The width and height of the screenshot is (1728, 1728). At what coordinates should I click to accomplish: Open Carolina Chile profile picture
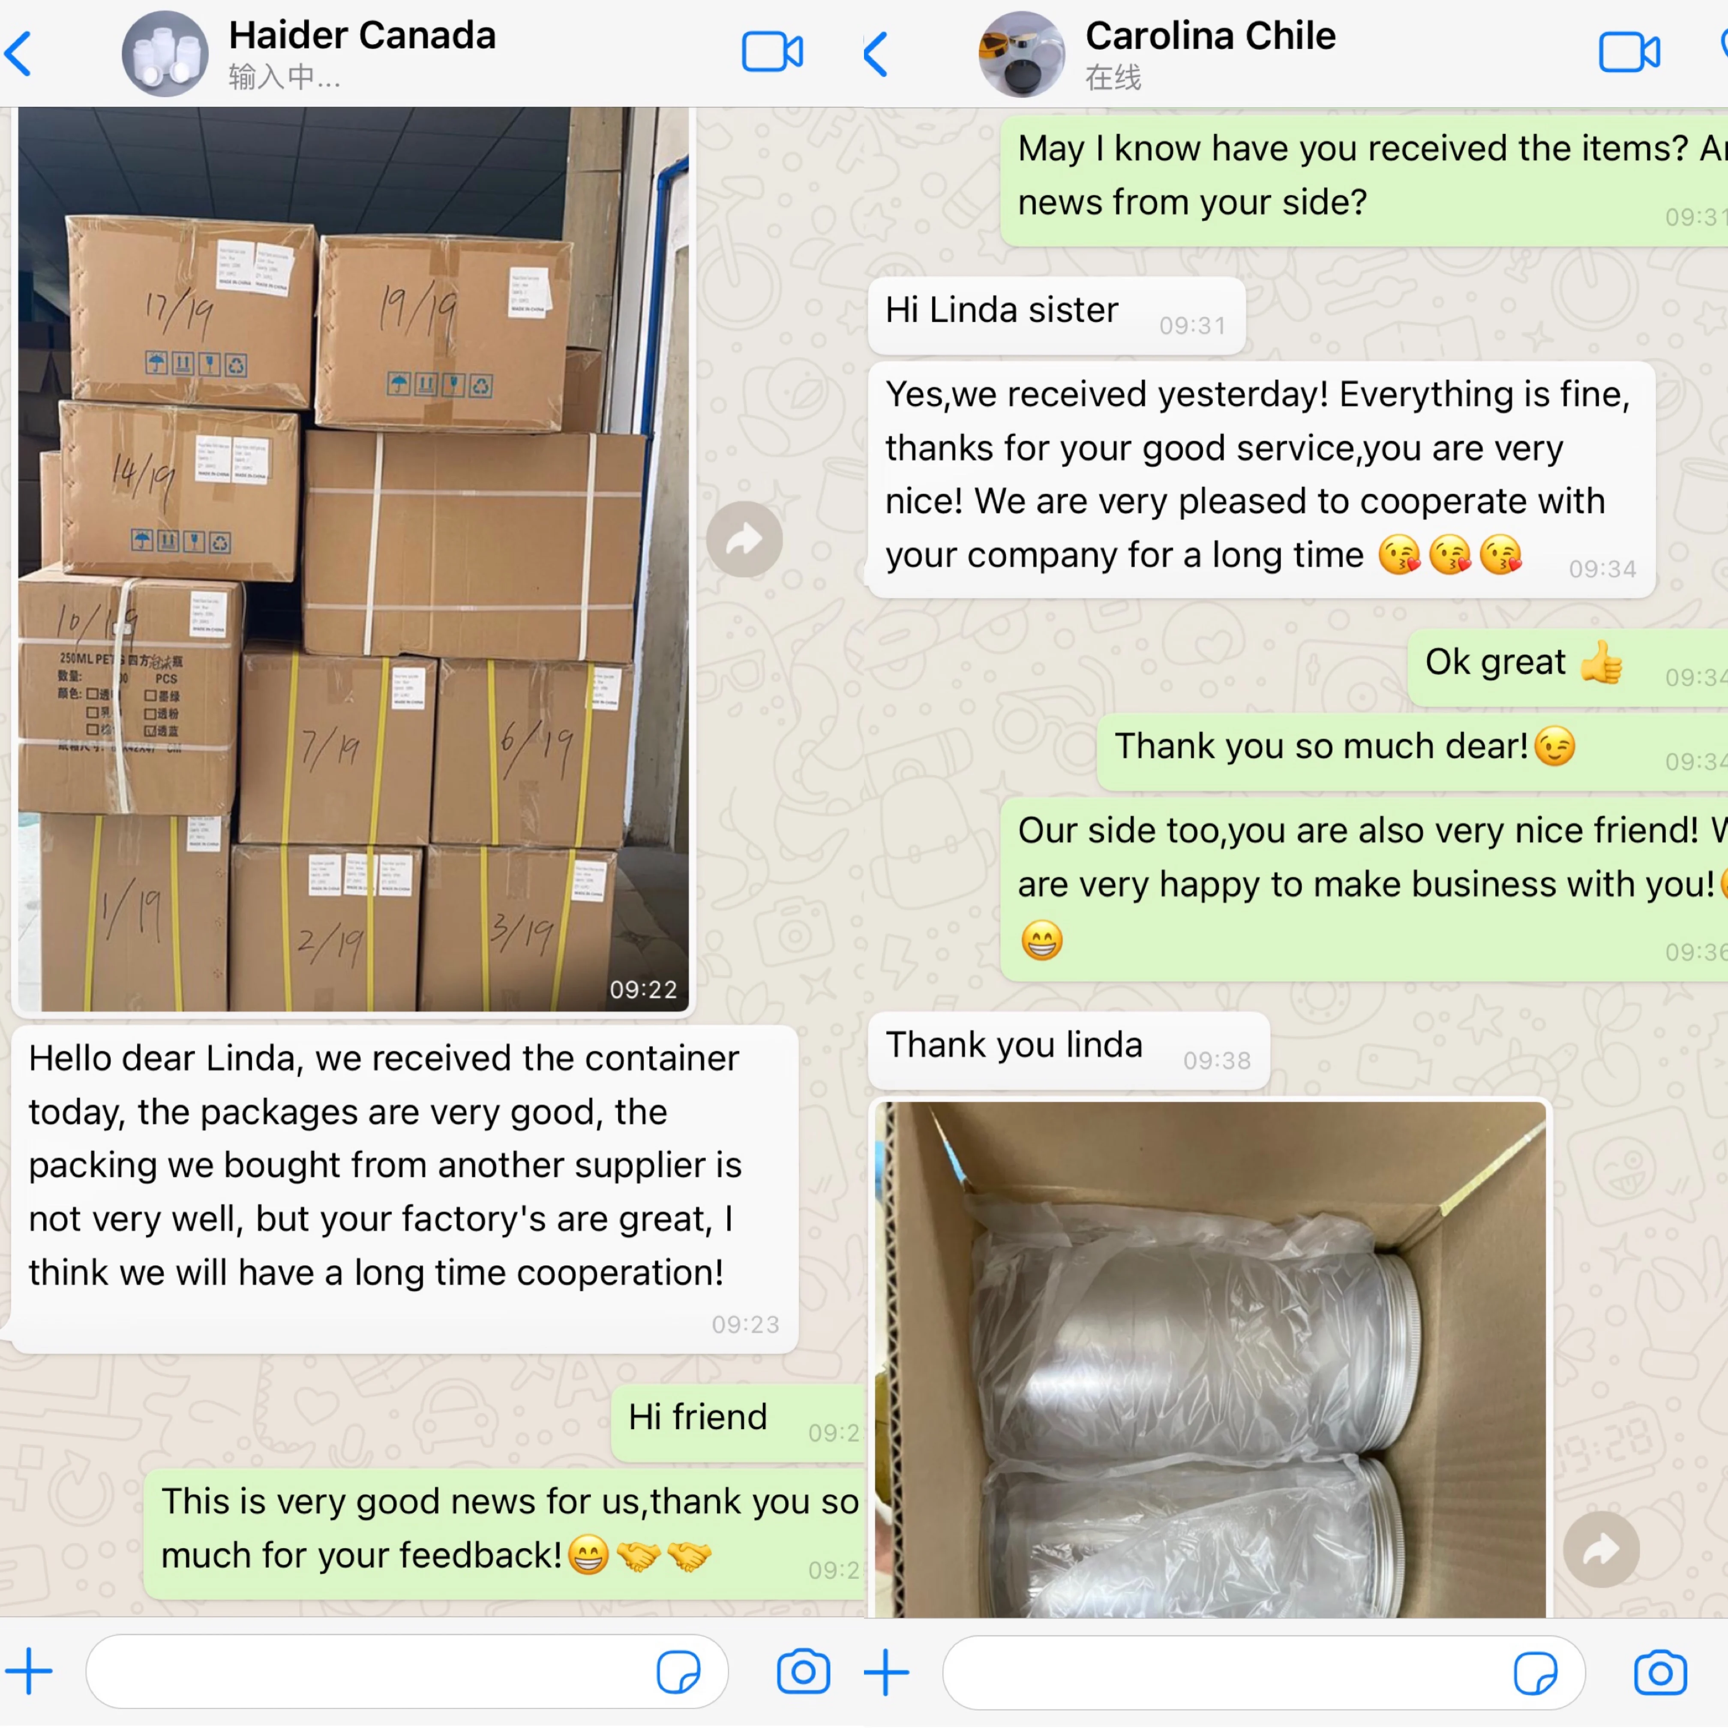pyautogui.click(x=1021, y=54)
